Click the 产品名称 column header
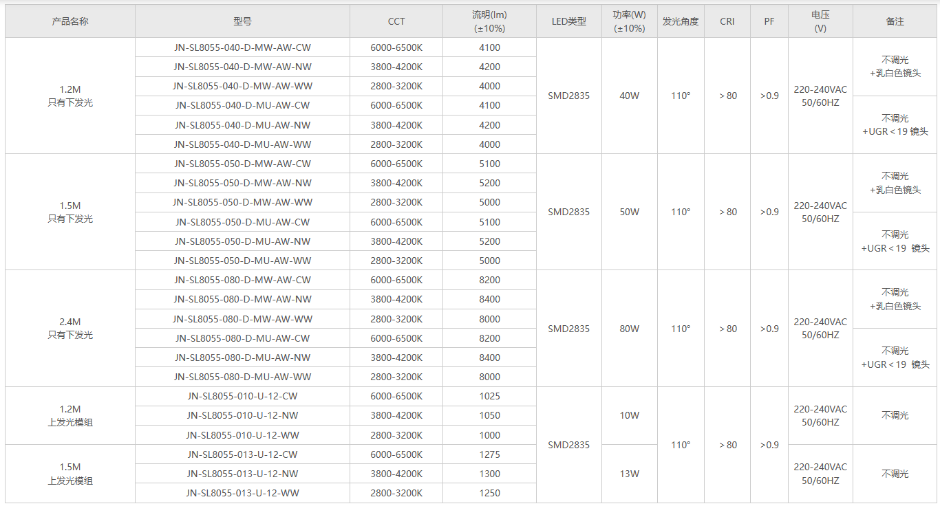Viewport: 940px width, 506px height. (70, 21)
